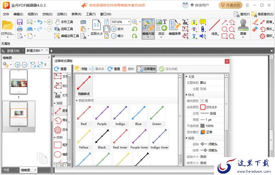The height and width of the screenshot is (175, 275).
Task: Open the 视图(V) menu
Action: coord(33,14)
